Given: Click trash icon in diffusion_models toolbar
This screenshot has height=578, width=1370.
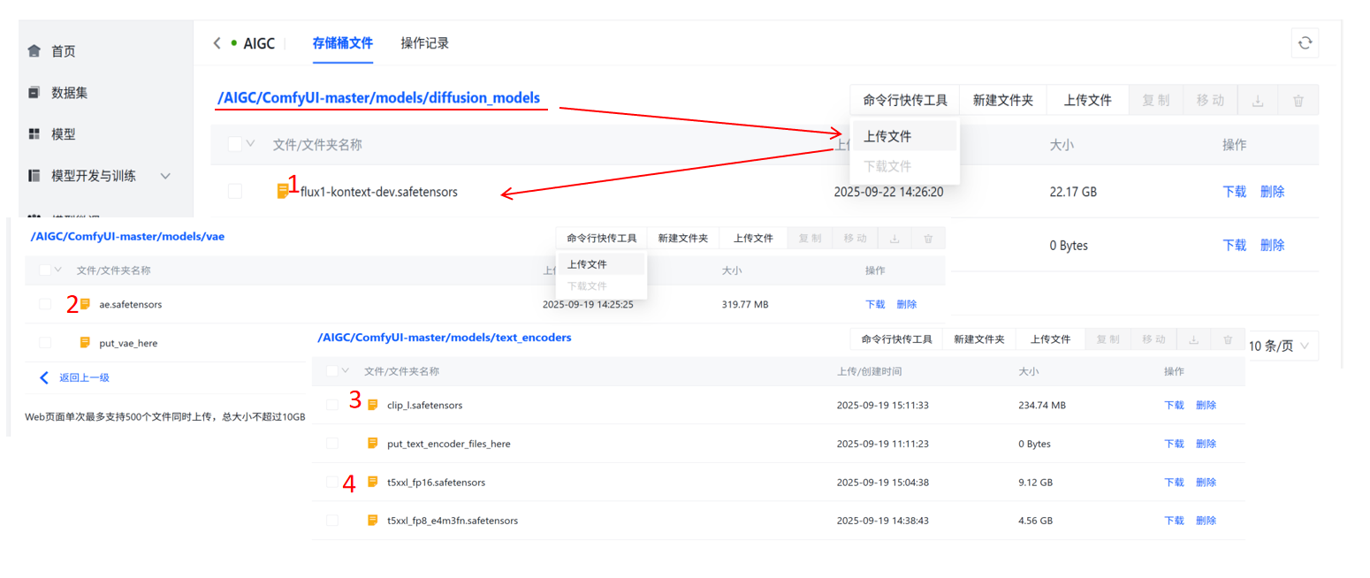Looking at the screenshot, I should (x=1298, y=101).
